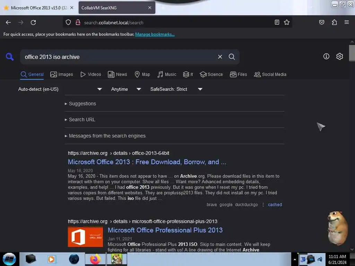Submit search with magnifier button
The height and width of the screenshot is (266, 355).
tap(232, 57)
